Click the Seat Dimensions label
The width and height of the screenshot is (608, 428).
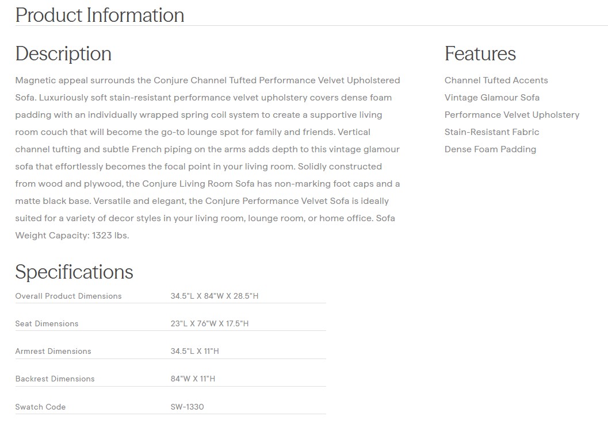coord(47,323)
